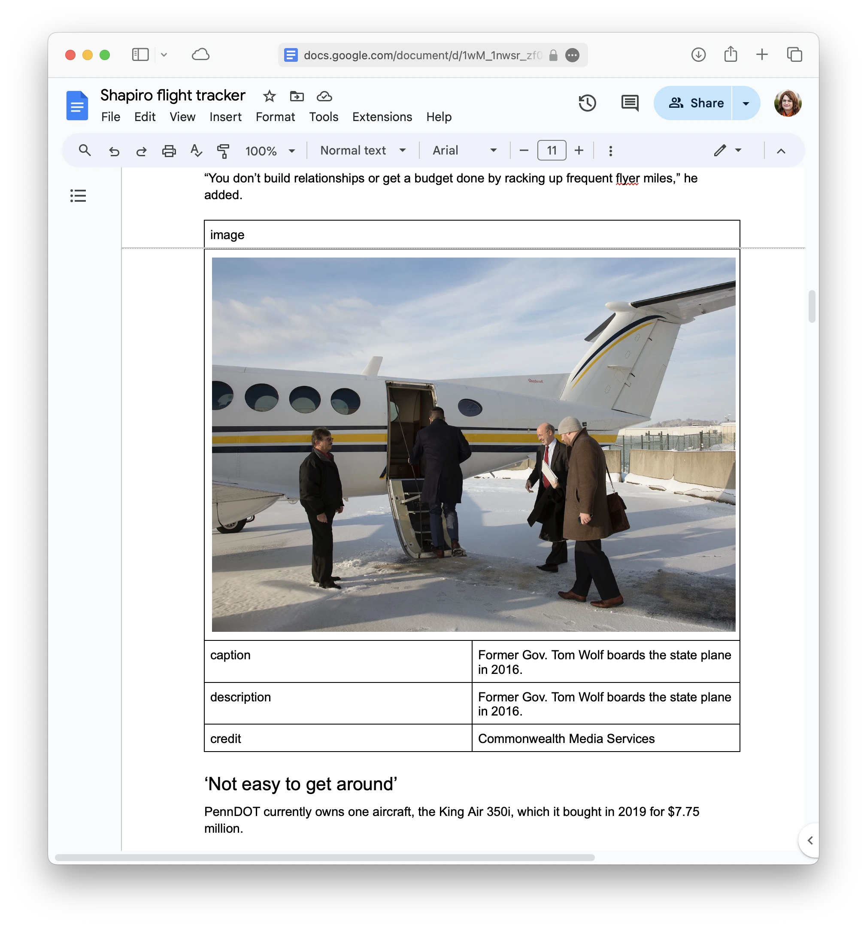Open the Edit menu

click(145, 117)
